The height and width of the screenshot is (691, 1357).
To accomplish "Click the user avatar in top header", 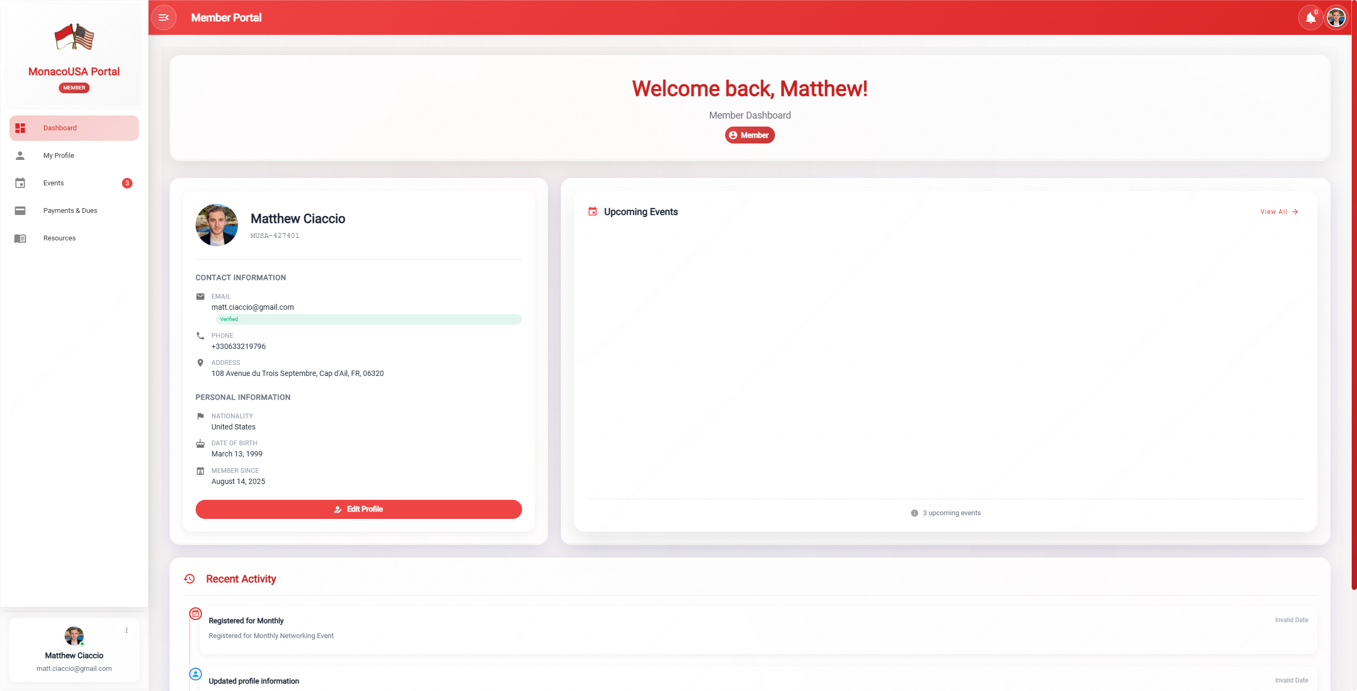I will [x=1336, y=18].
